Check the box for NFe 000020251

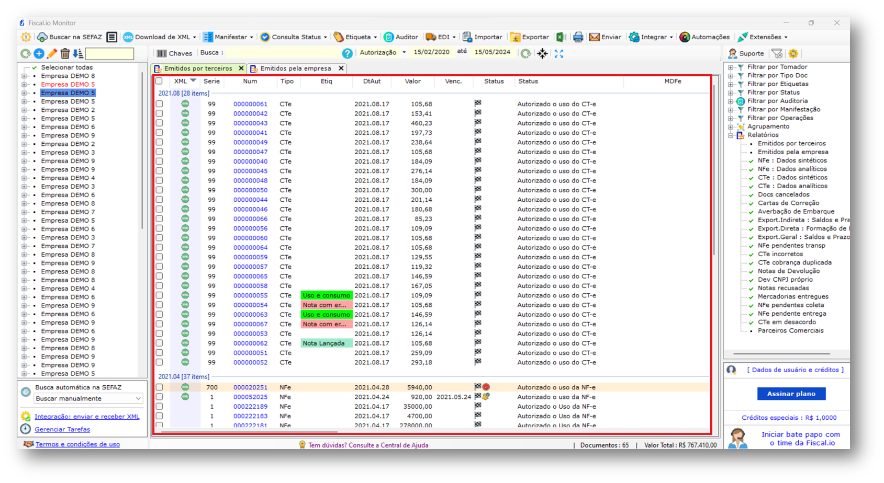pos(159,387)
